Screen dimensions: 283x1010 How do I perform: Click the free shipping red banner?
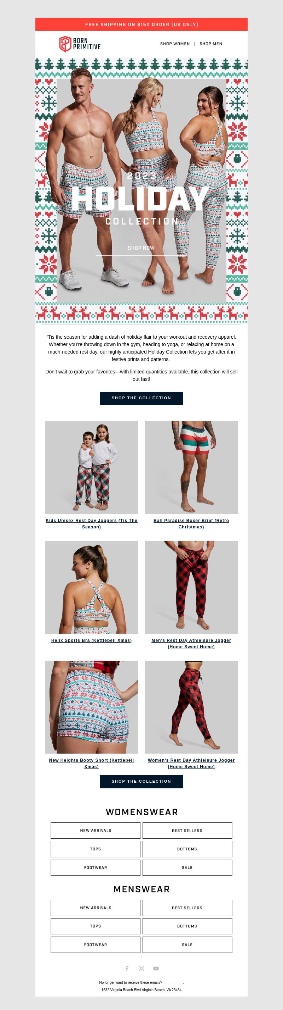pyautogui.click(x=141, y=24)
